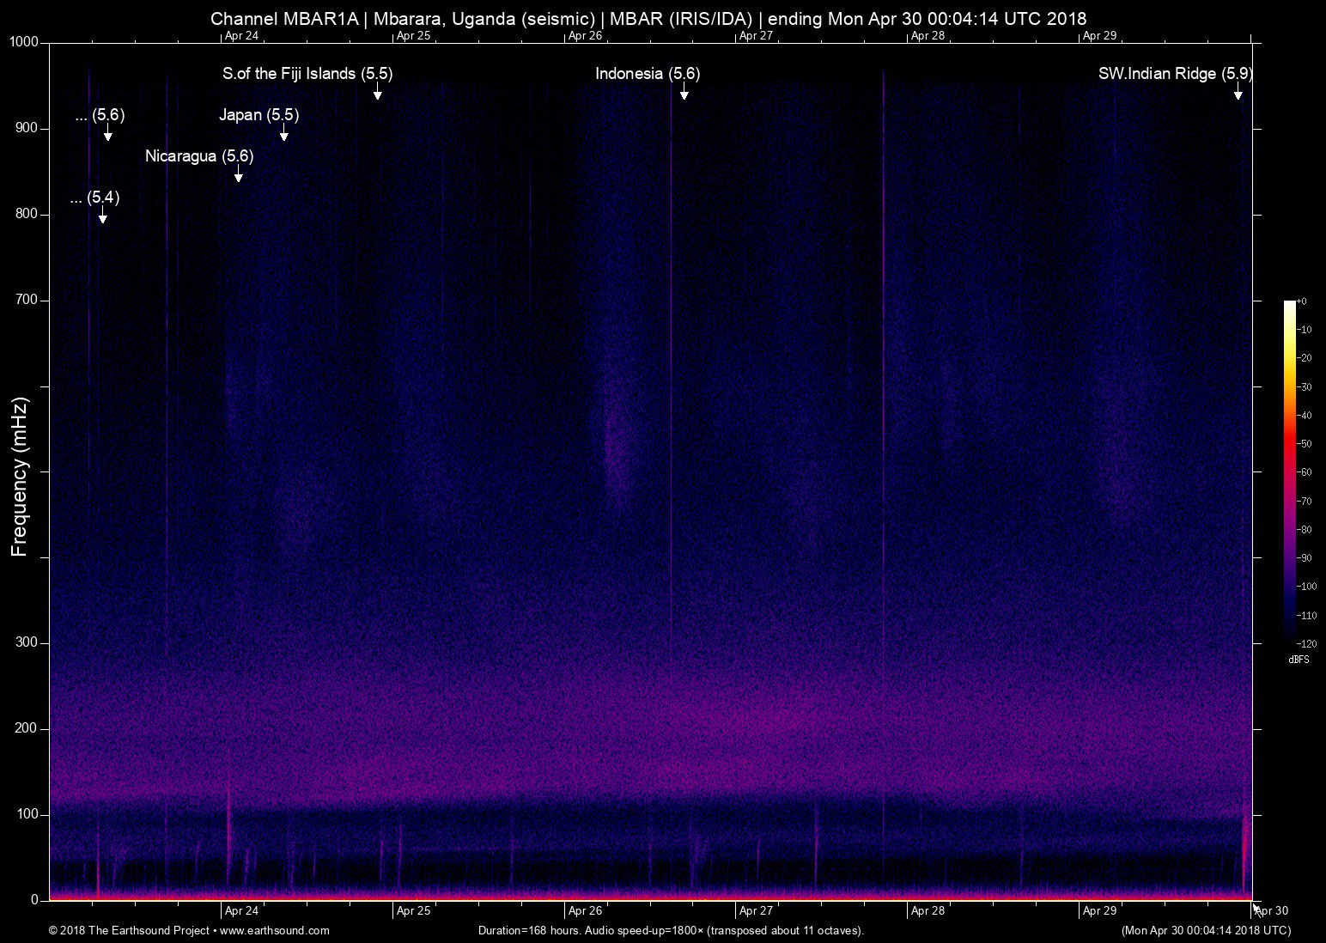Click the Apr 28 marker on the bottom axis

[928, 910]
